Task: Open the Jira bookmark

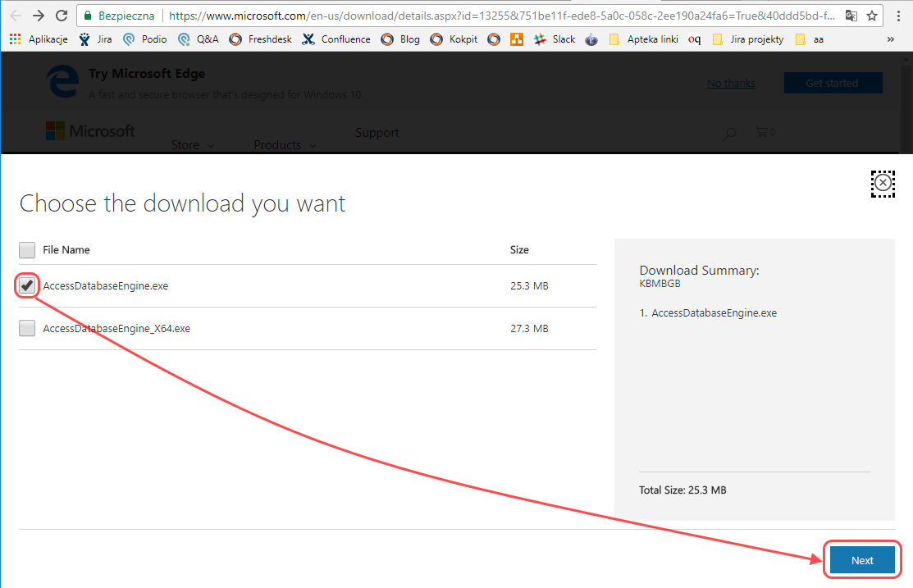Action: (95, 39)
